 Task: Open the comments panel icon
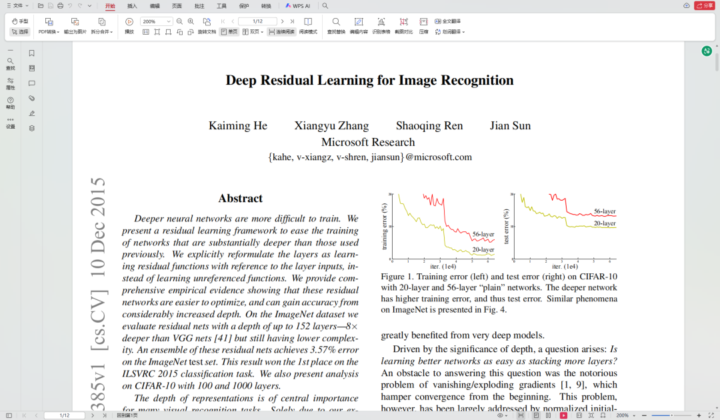click(x=32, y=83)
